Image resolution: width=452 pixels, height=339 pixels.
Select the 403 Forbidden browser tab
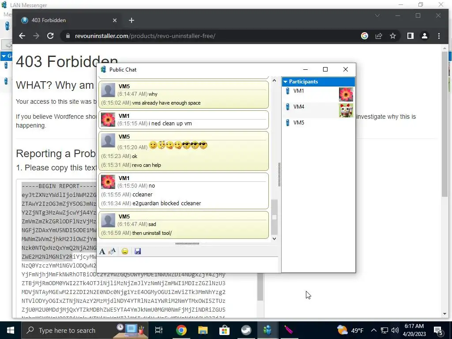point(69,20)
